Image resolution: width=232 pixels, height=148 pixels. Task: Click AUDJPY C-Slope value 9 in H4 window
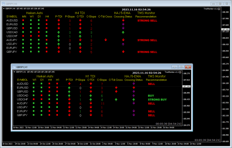pyautogui.click(x=91, y=40)
